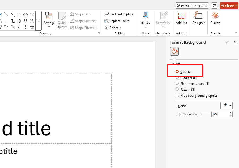Pick the Oval shape
The height and width of the screenshot is (168, 239).
coord(25,15)
